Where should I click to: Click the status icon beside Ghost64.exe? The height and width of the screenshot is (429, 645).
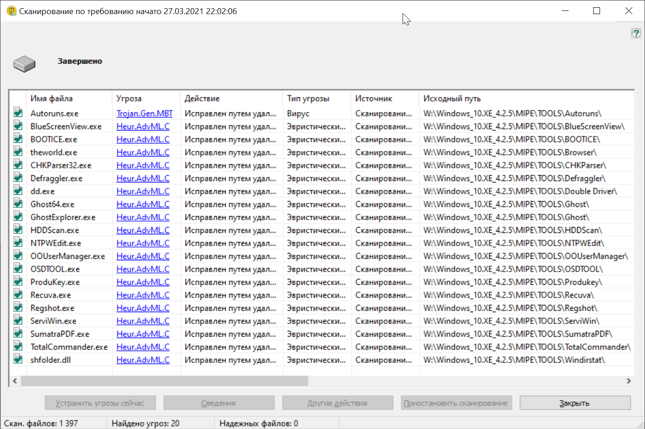pyautogui.click(x=18, y=203)
